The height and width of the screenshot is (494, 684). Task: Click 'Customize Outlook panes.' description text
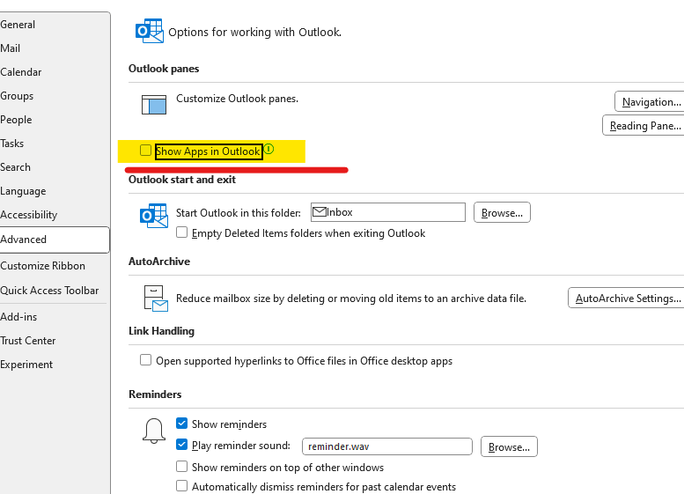(238, 99)
